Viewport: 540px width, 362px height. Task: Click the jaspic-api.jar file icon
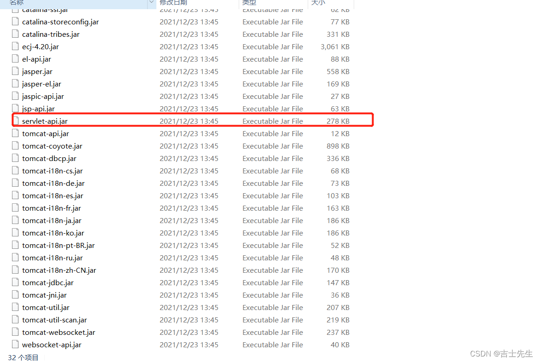click(15, 96)
